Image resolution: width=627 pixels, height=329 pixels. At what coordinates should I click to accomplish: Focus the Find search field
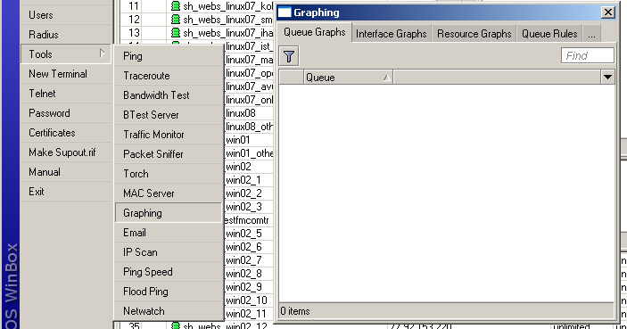(x=588, y=55)
